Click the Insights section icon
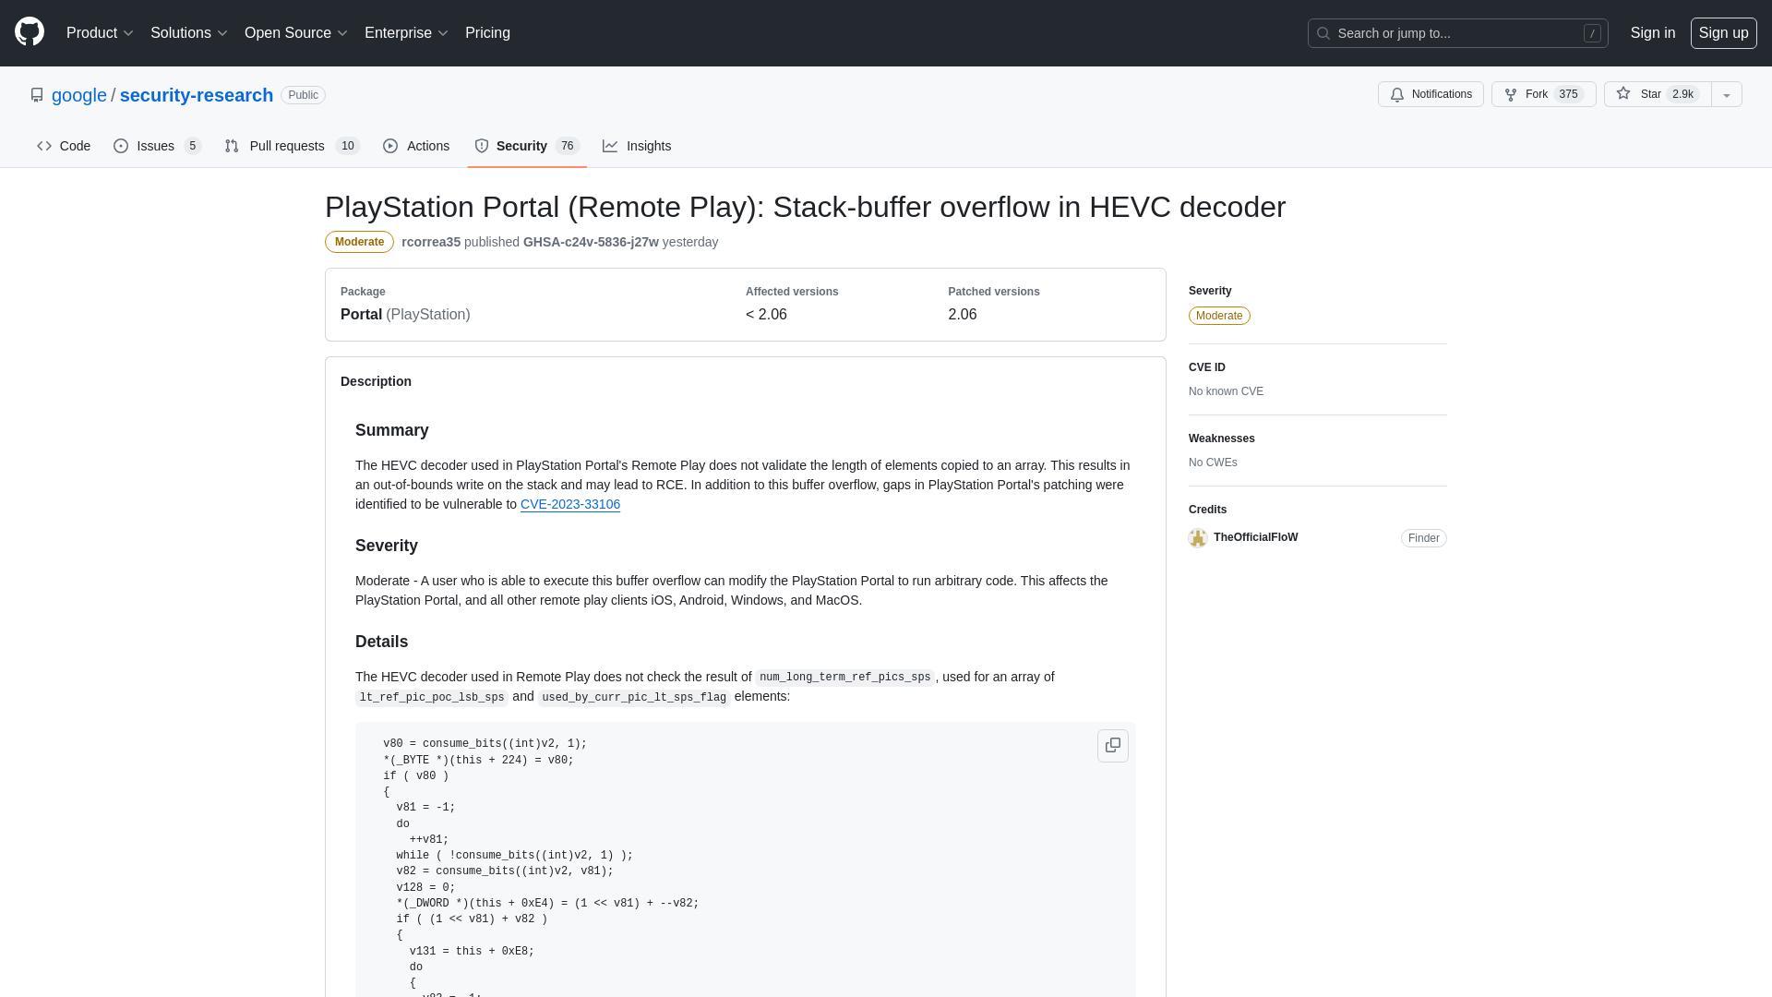This screenshot has width=1772, height=997. tap(610, 146)
